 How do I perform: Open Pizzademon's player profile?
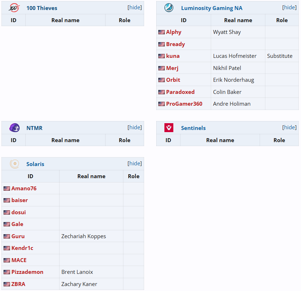[x=27, y=272]
